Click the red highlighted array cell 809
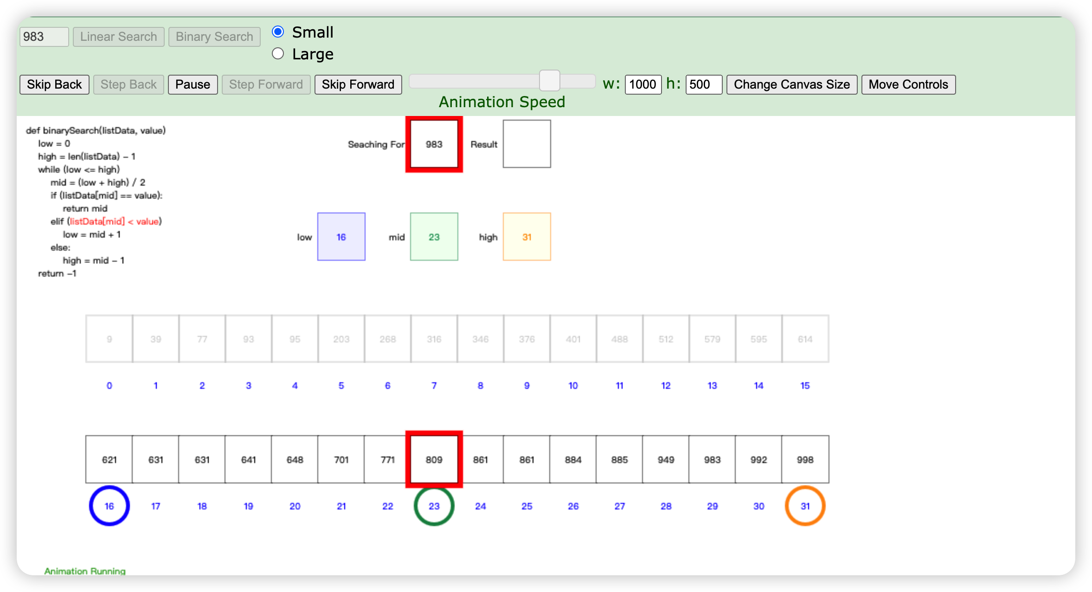This screenshot has height=592, width=1092. (x=434, y=459)
